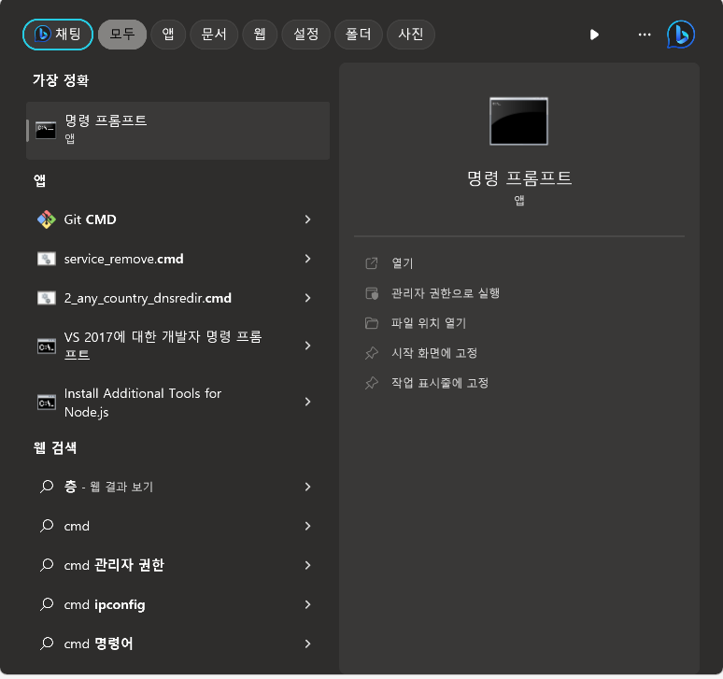Image resolution: width=723 pixels, height=679 pixels.
Task: Expand the Install Additional Tools for Node.js chevron
Action: pos(307,402)
